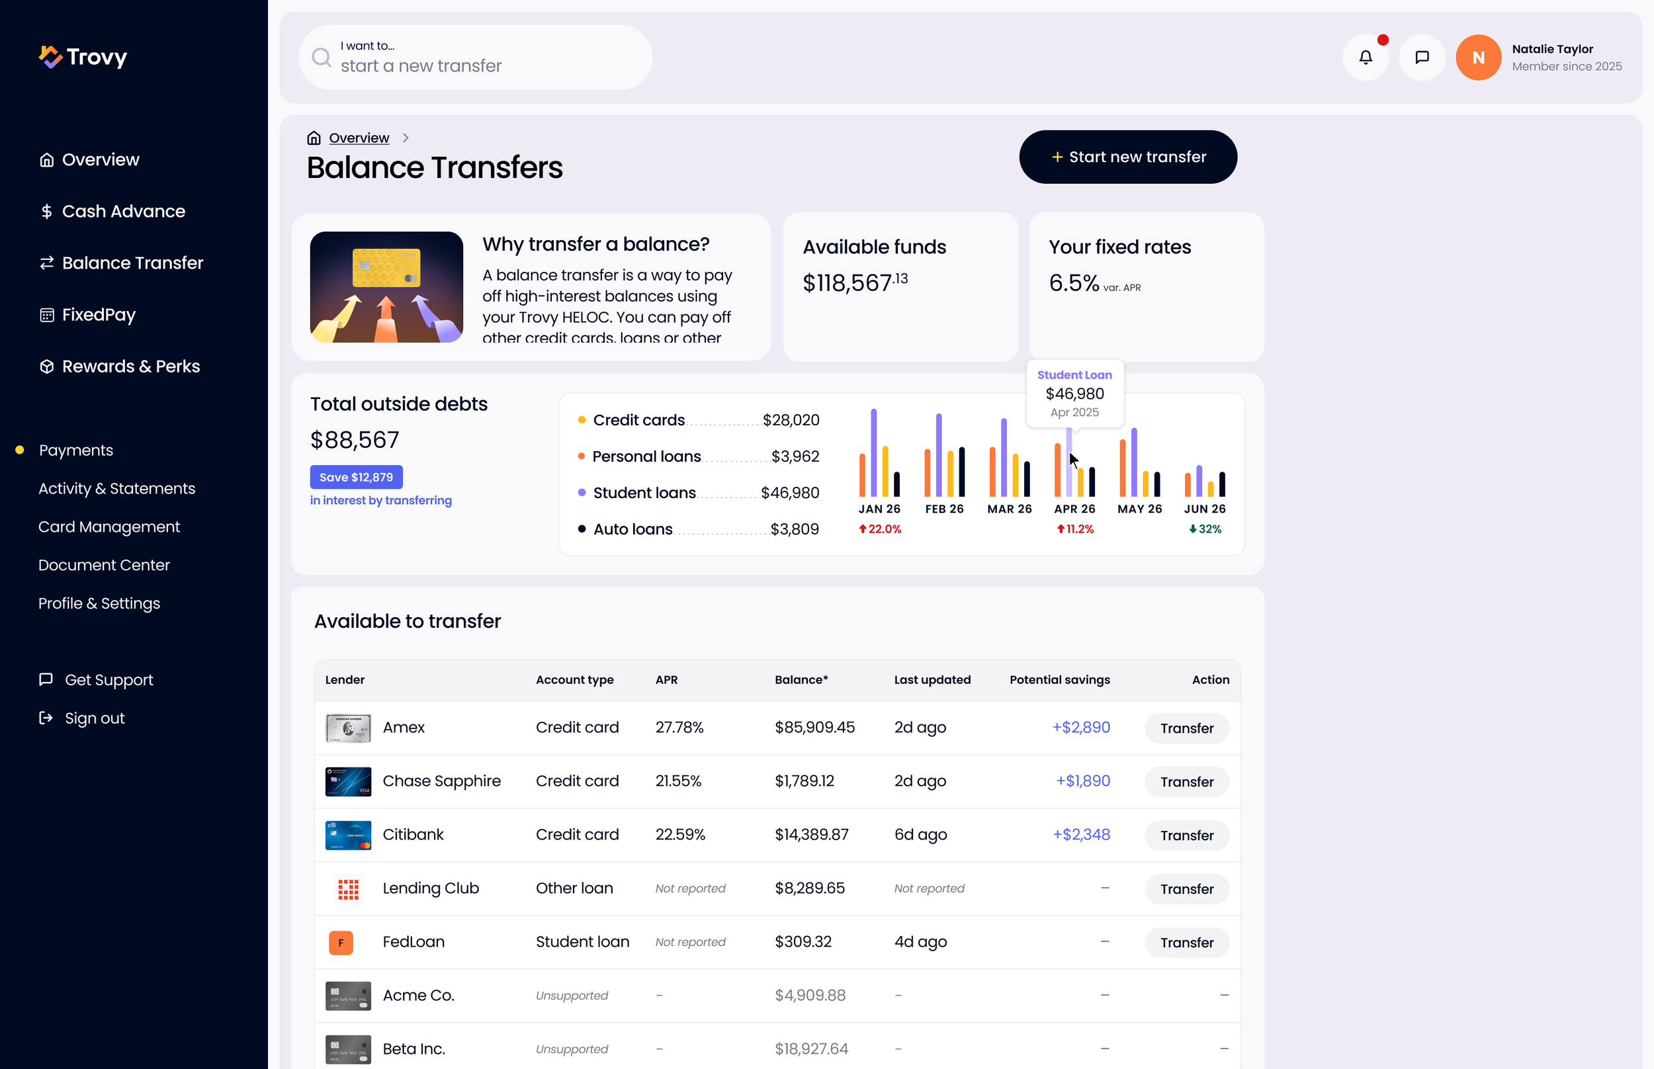Click Get Support

click(96, 679)
